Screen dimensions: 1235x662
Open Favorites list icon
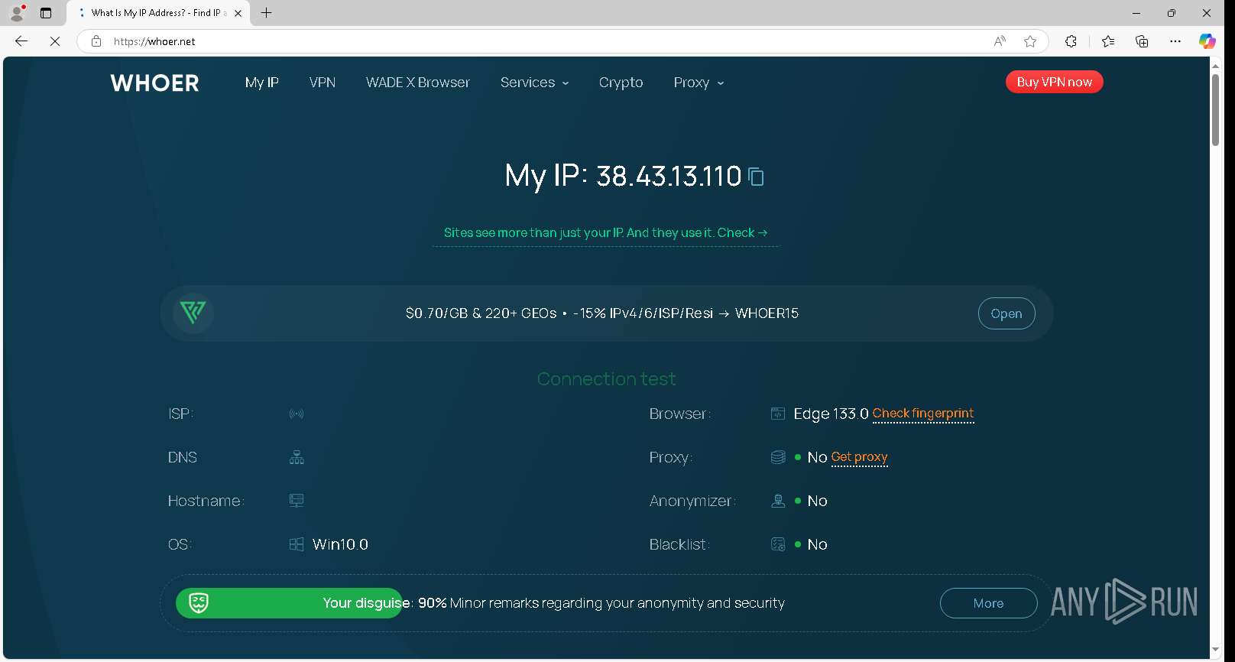pos(1108,41)
